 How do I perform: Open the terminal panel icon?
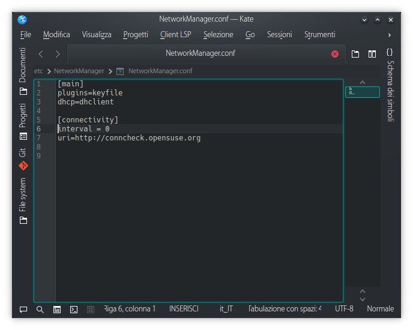coord(74,310)
